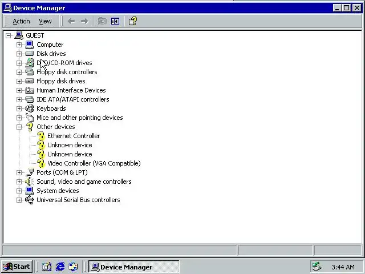
Task: Click the IDE ATA/ATAPI controllers icon
Action: point(30,99)
